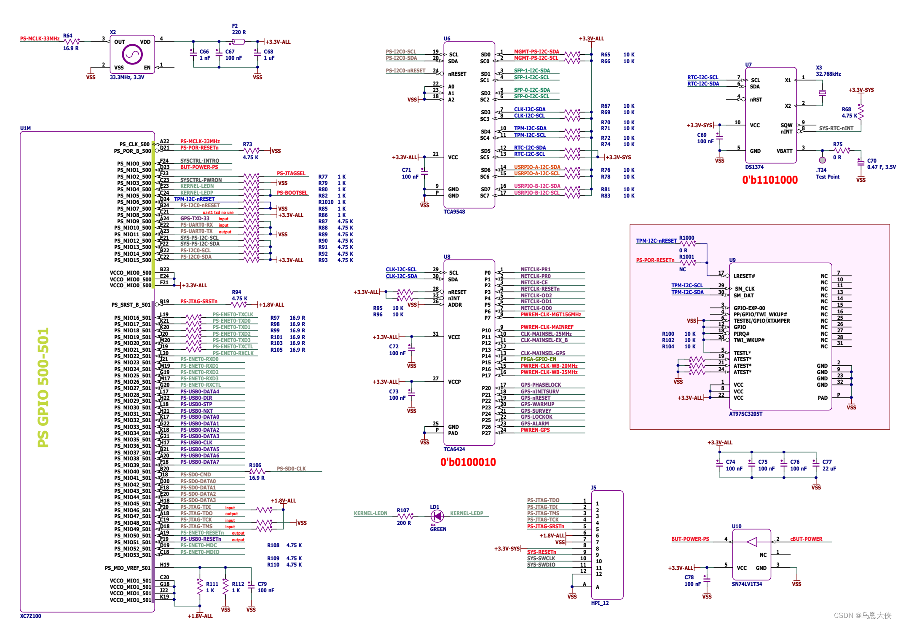
Task: Click the red 0'b1101000 address text
Action: [769, 180]
